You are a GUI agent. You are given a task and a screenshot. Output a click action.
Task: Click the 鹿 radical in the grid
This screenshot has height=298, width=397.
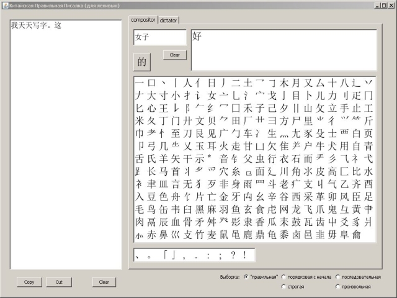pyautogui.click(x=248, y=235)
